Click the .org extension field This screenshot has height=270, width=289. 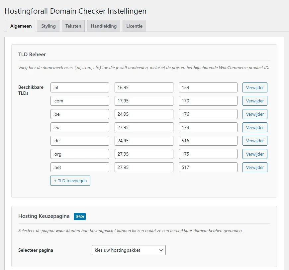[x=80, y=154]
